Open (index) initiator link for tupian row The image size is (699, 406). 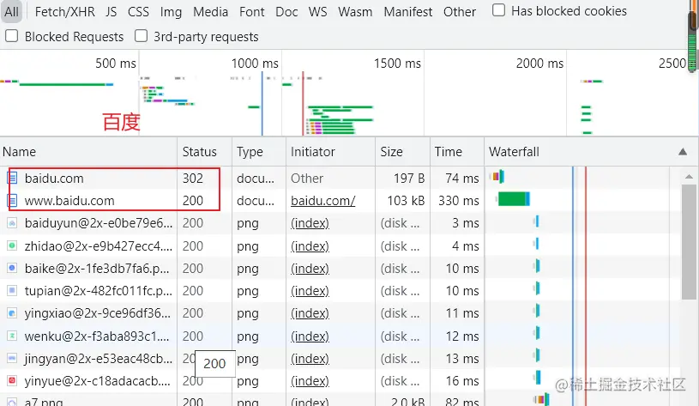pyautogui.click(x=310, y=291)
